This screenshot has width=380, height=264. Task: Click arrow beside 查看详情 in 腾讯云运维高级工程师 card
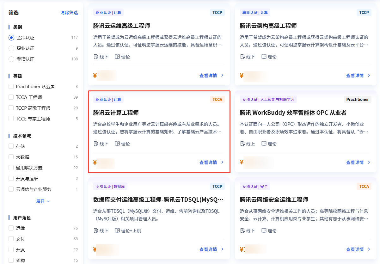click(x=222, y=76)
